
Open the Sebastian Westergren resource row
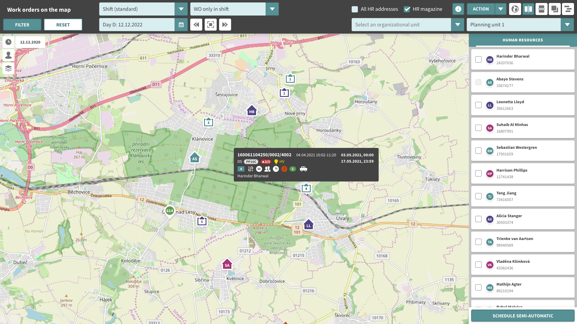[523, 151]
